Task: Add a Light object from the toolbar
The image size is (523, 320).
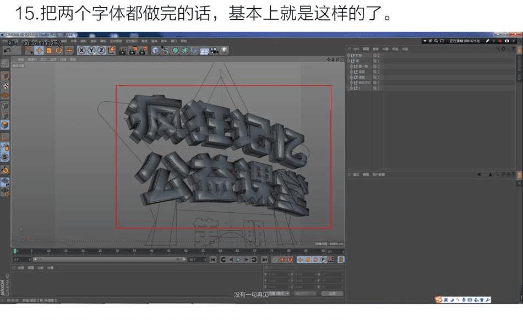Action: tap(225, 50)
